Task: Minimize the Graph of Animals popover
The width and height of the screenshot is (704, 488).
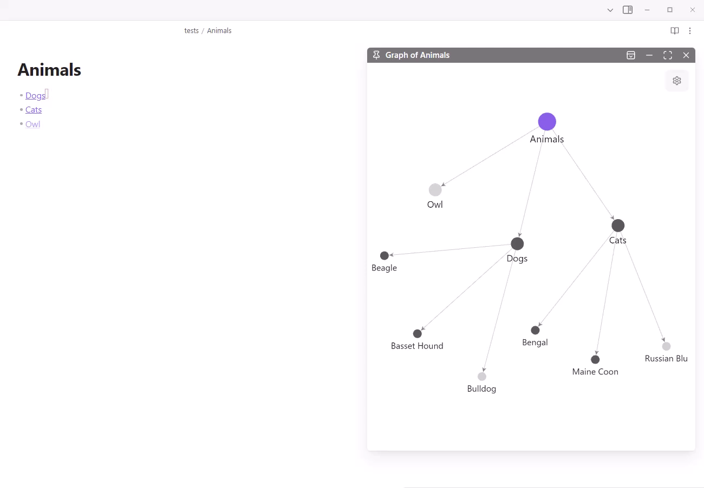Action: point(649,55)
